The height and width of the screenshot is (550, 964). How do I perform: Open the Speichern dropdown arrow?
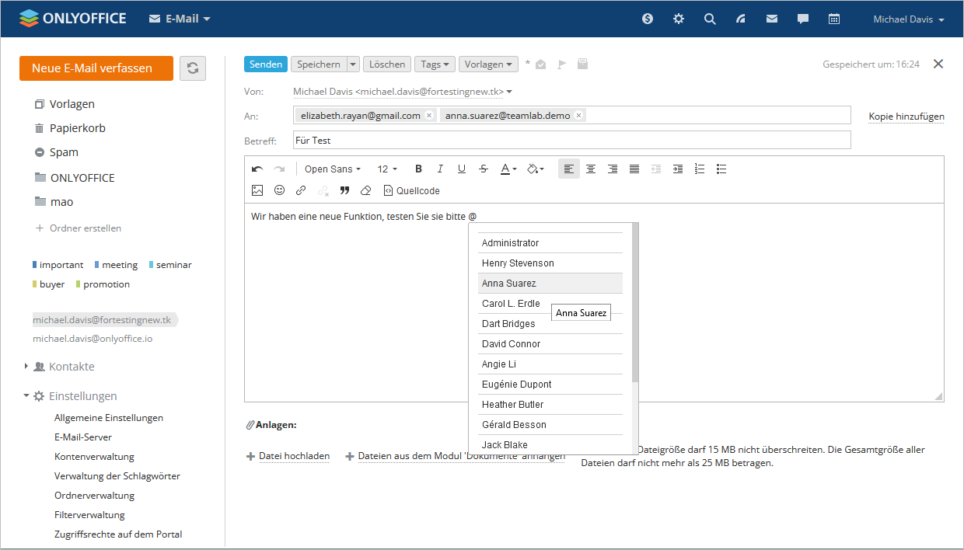(353, 64)
